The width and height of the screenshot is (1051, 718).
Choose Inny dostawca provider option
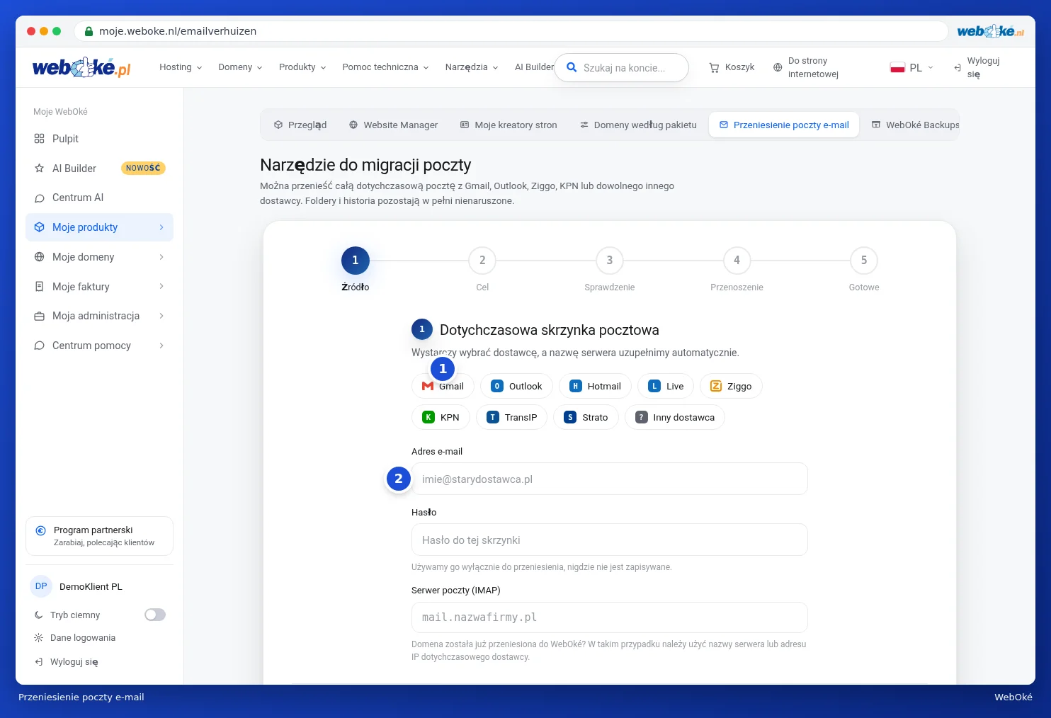pos(675,417)
